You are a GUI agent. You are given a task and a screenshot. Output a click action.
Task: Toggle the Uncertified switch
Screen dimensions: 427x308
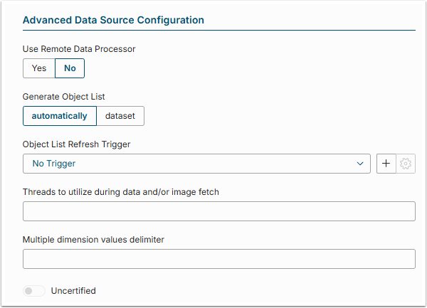click(x=34, y=291)
